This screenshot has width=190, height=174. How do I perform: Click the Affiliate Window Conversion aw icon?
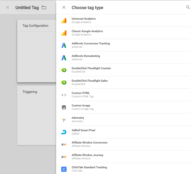pos(64,144)
